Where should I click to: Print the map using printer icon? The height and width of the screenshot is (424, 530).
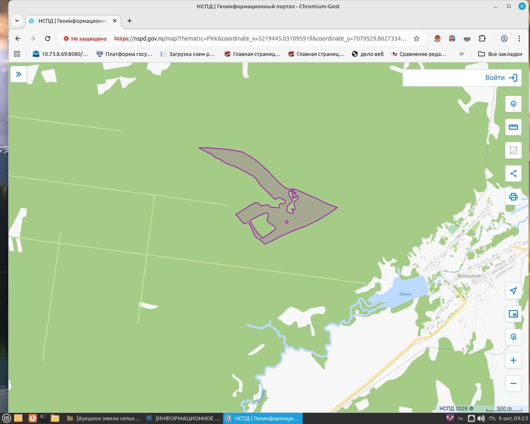(x=513, y=197)
